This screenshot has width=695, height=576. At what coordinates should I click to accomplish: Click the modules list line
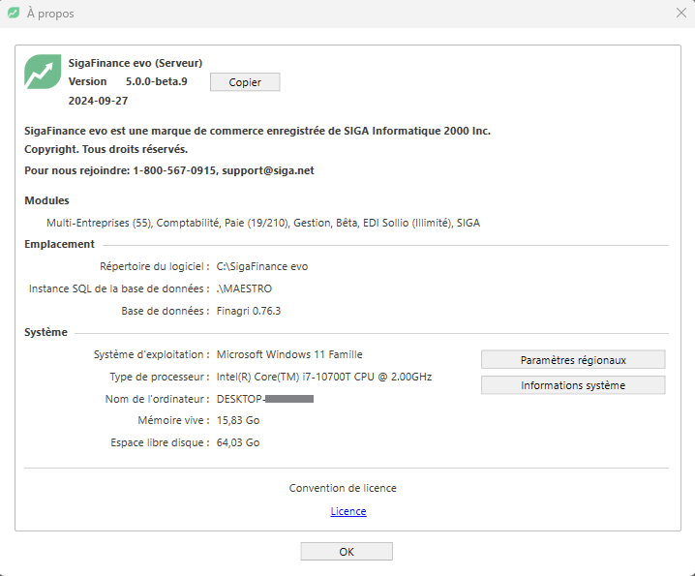coord(263,223)
